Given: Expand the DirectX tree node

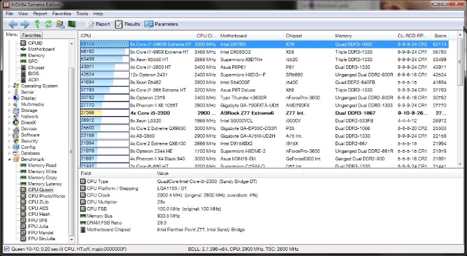Looking at the screenshot, I should coord(9,122).
